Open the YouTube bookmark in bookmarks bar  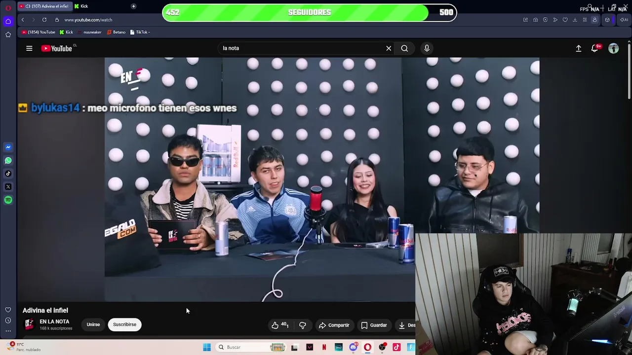39,32
